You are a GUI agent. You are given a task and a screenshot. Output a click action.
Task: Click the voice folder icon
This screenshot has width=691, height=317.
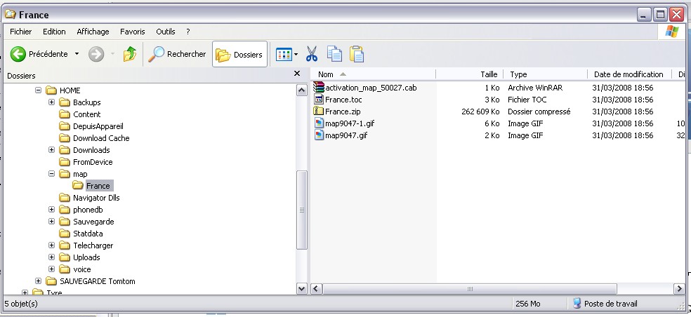click(65, 269)
